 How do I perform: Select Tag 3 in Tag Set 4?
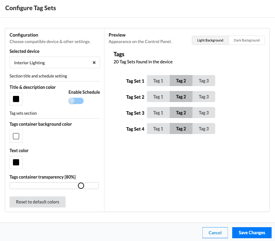pos(204,128)
